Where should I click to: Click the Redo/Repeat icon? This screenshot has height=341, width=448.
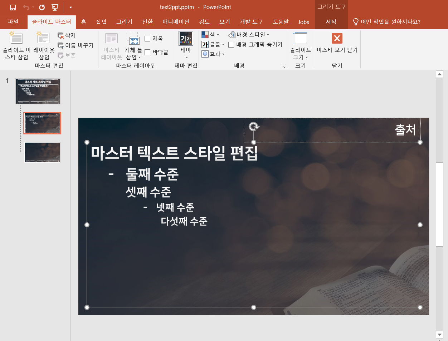point(42,7)
